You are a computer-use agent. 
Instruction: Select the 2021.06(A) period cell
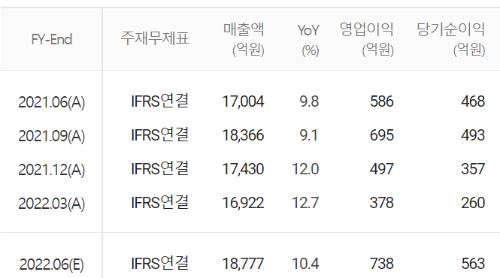(x=52, y=102)
